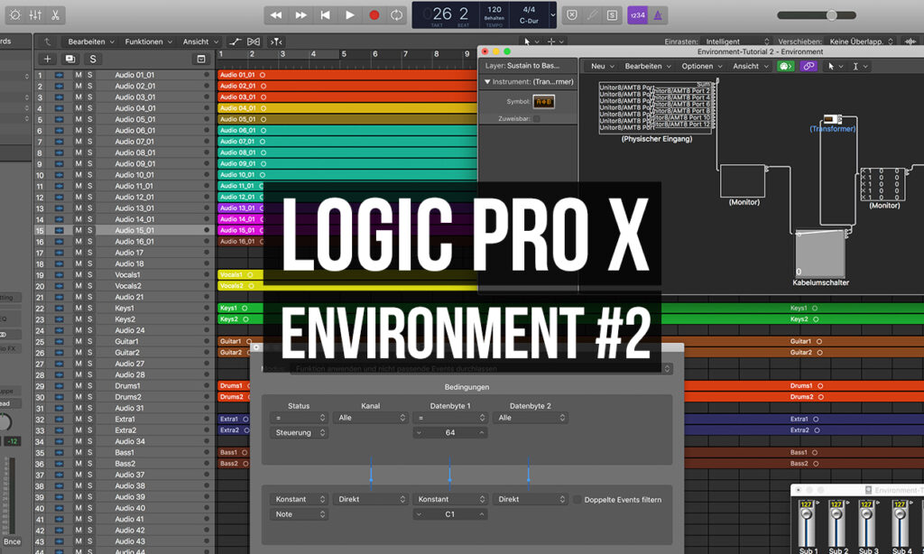Click the 4/4 time signature display
This screenshot has width=924, height=554.
(529, 9)
